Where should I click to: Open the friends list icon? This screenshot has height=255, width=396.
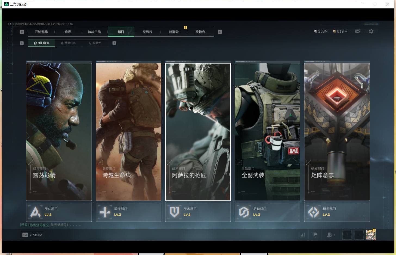click(330, 235)
